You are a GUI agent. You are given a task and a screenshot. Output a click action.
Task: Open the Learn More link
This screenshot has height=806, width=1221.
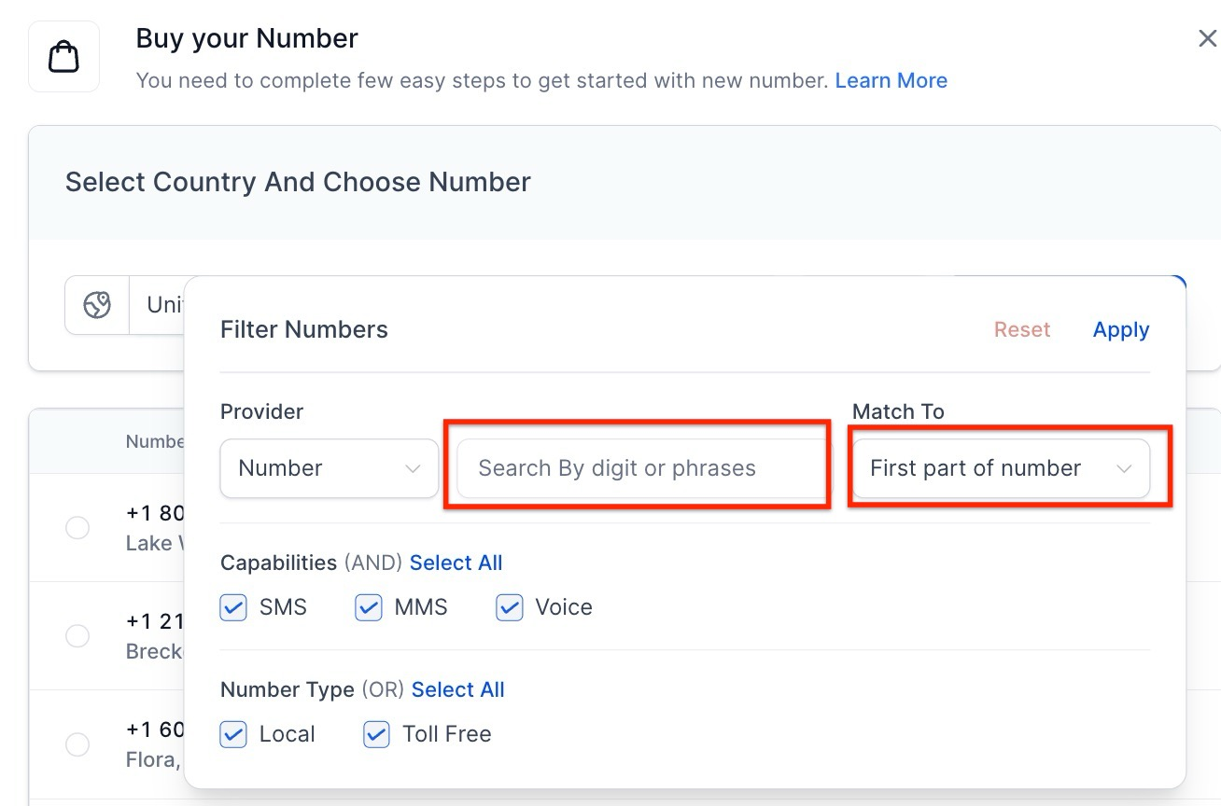891,80
